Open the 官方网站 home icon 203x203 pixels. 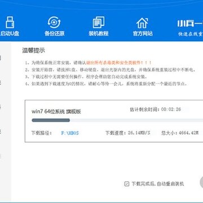tap(143, 23)
